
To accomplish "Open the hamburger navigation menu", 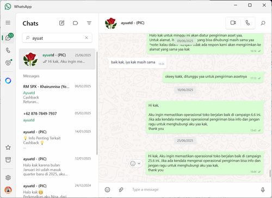I will click(8, 23).
